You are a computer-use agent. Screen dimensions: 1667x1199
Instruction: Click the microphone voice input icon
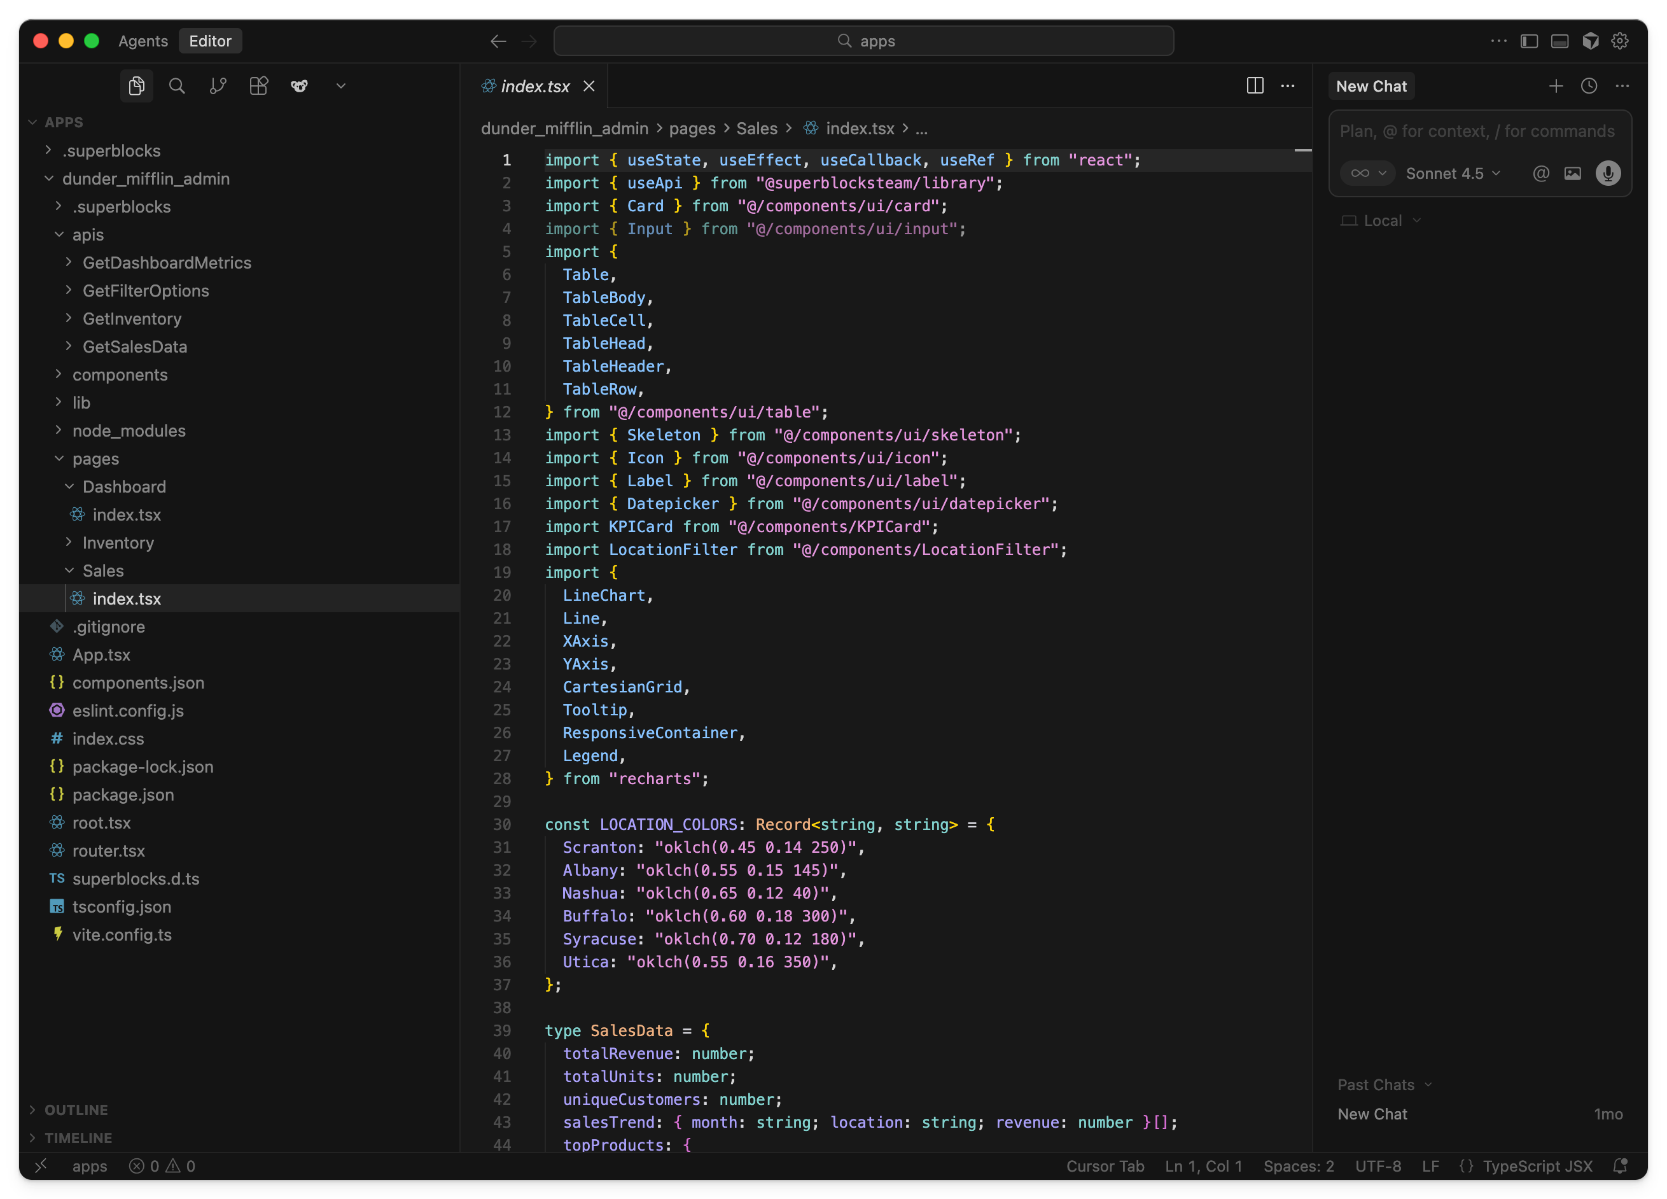(1607, 174)
